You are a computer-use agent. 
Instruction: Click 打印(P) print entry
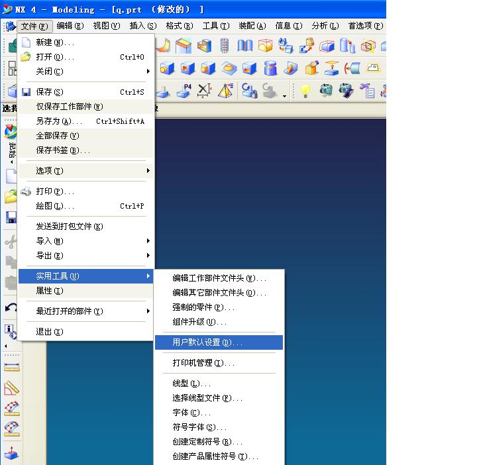(x=85, y=191)
